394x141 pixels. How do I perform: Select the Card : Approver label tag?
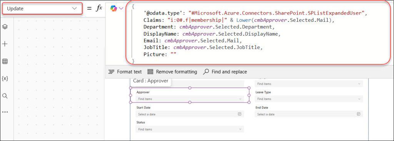click(150, 81)
